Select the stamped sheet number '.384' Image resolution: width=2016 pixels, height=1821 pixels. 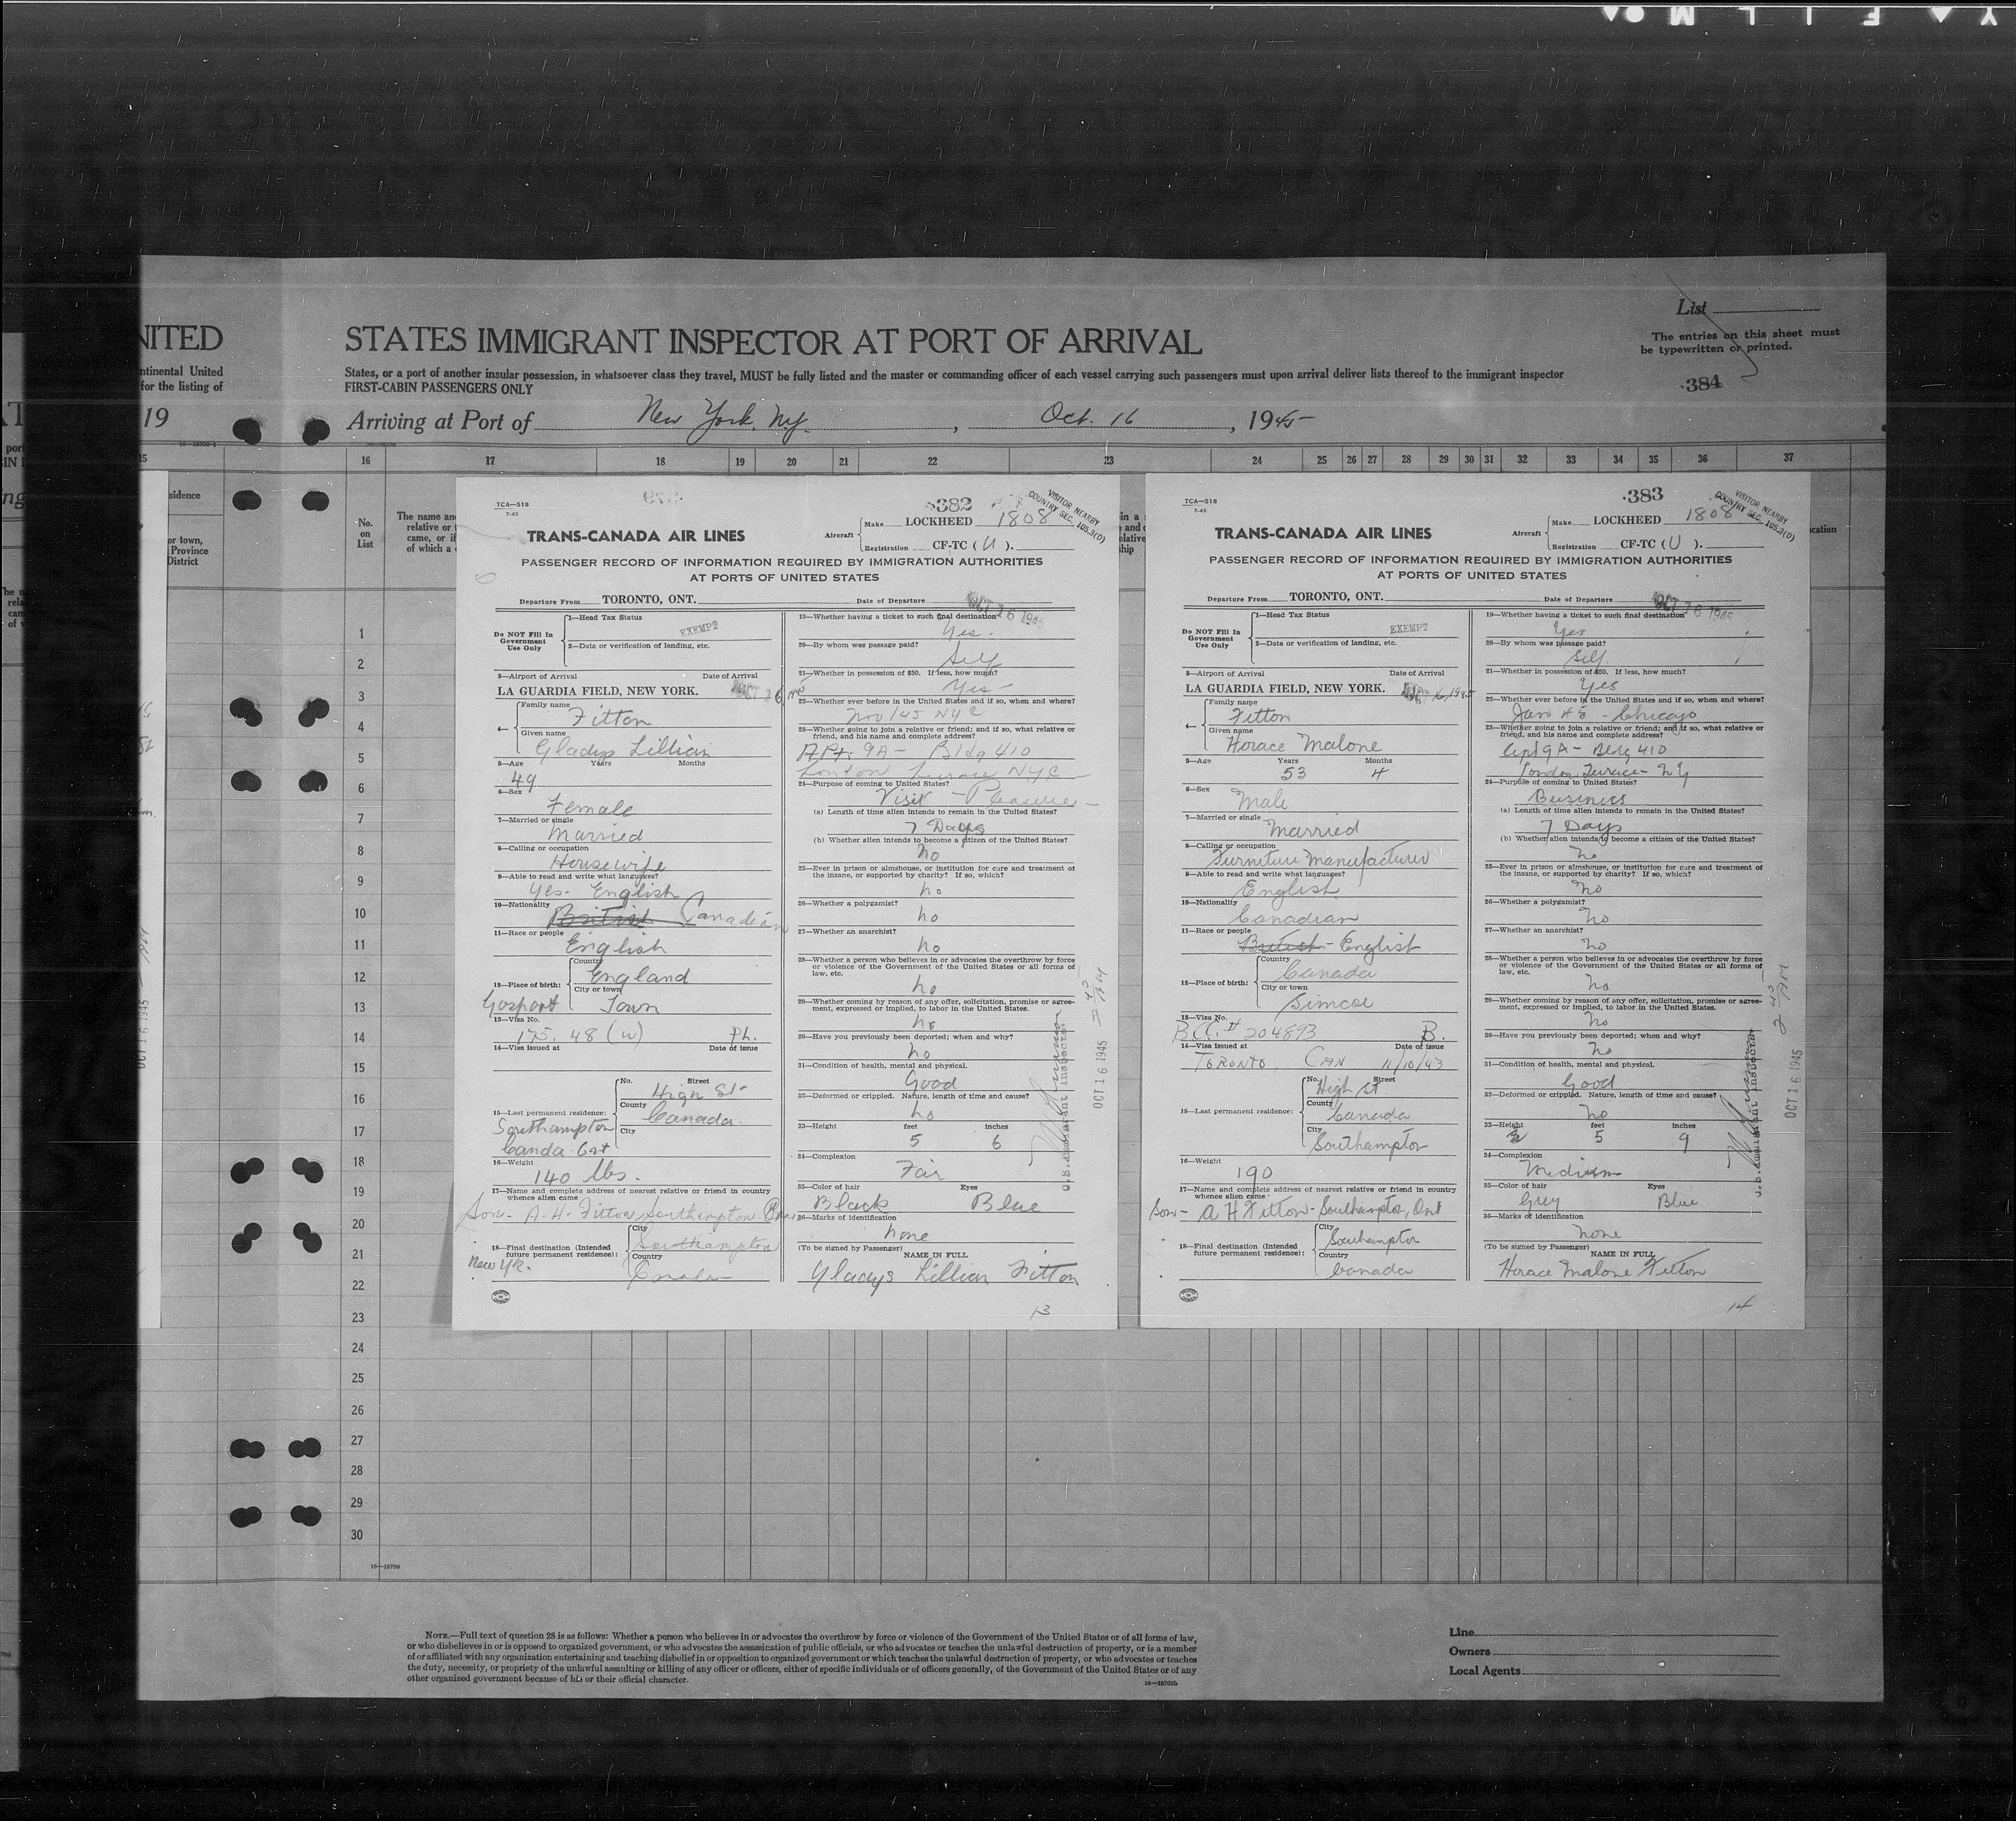click(x=1701, y=382)
